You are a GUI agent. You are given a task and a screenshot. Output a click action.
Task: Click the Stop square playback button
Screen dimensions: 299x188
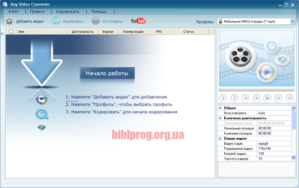(x=267, y=98)
